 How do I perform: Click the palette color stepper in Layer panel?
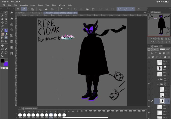pyautogui.click(x=152, y=49)
